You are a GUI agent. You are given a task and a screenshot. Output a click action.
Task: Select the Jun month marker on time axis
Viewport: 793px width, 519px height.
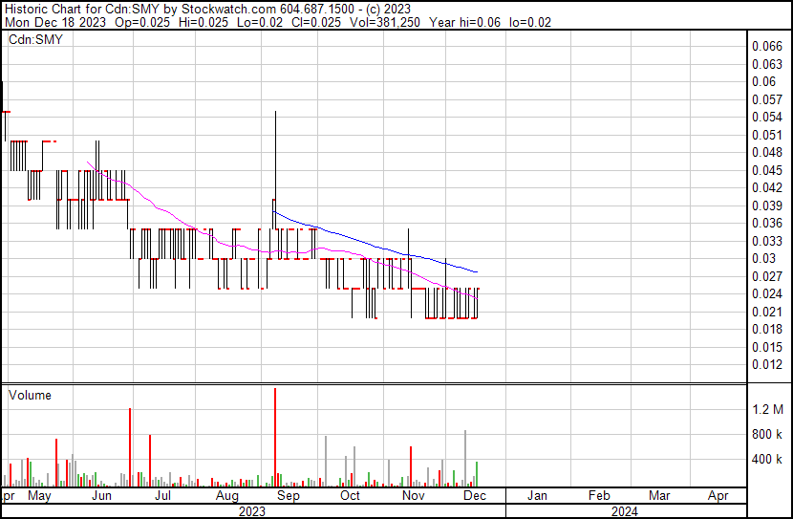(x=100, y=496)
